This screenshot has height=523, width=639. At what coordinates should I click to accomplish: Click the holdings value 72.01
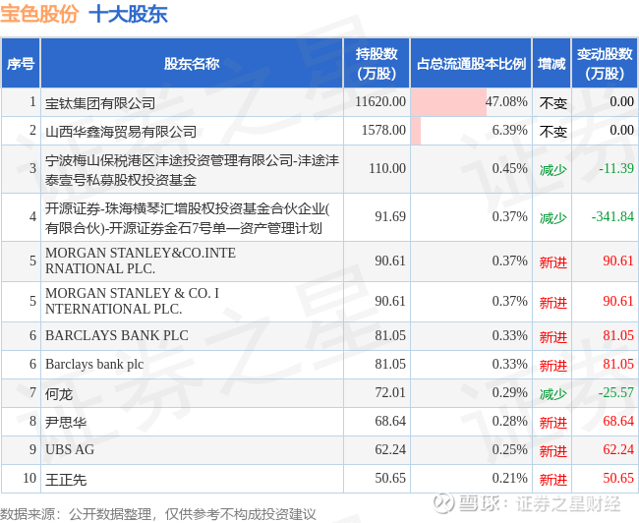[x=390, y=392]
